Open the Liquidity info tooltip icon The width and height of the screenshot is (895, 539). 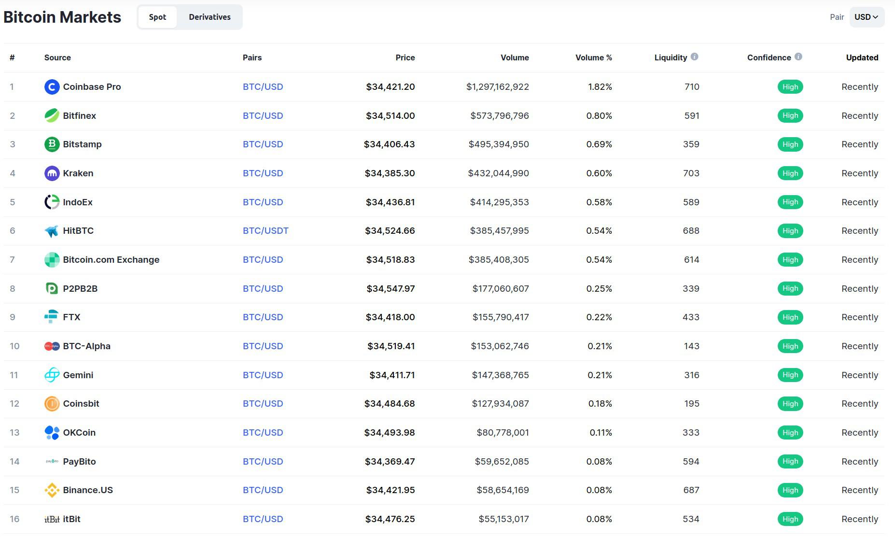[x=695, y=57]
